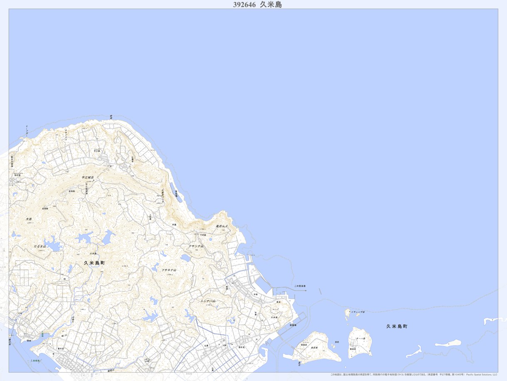The height and width of the screenshot is (381, 507).
Task: Click the フサキナ山 mountain label
Action: coord(169,270)
